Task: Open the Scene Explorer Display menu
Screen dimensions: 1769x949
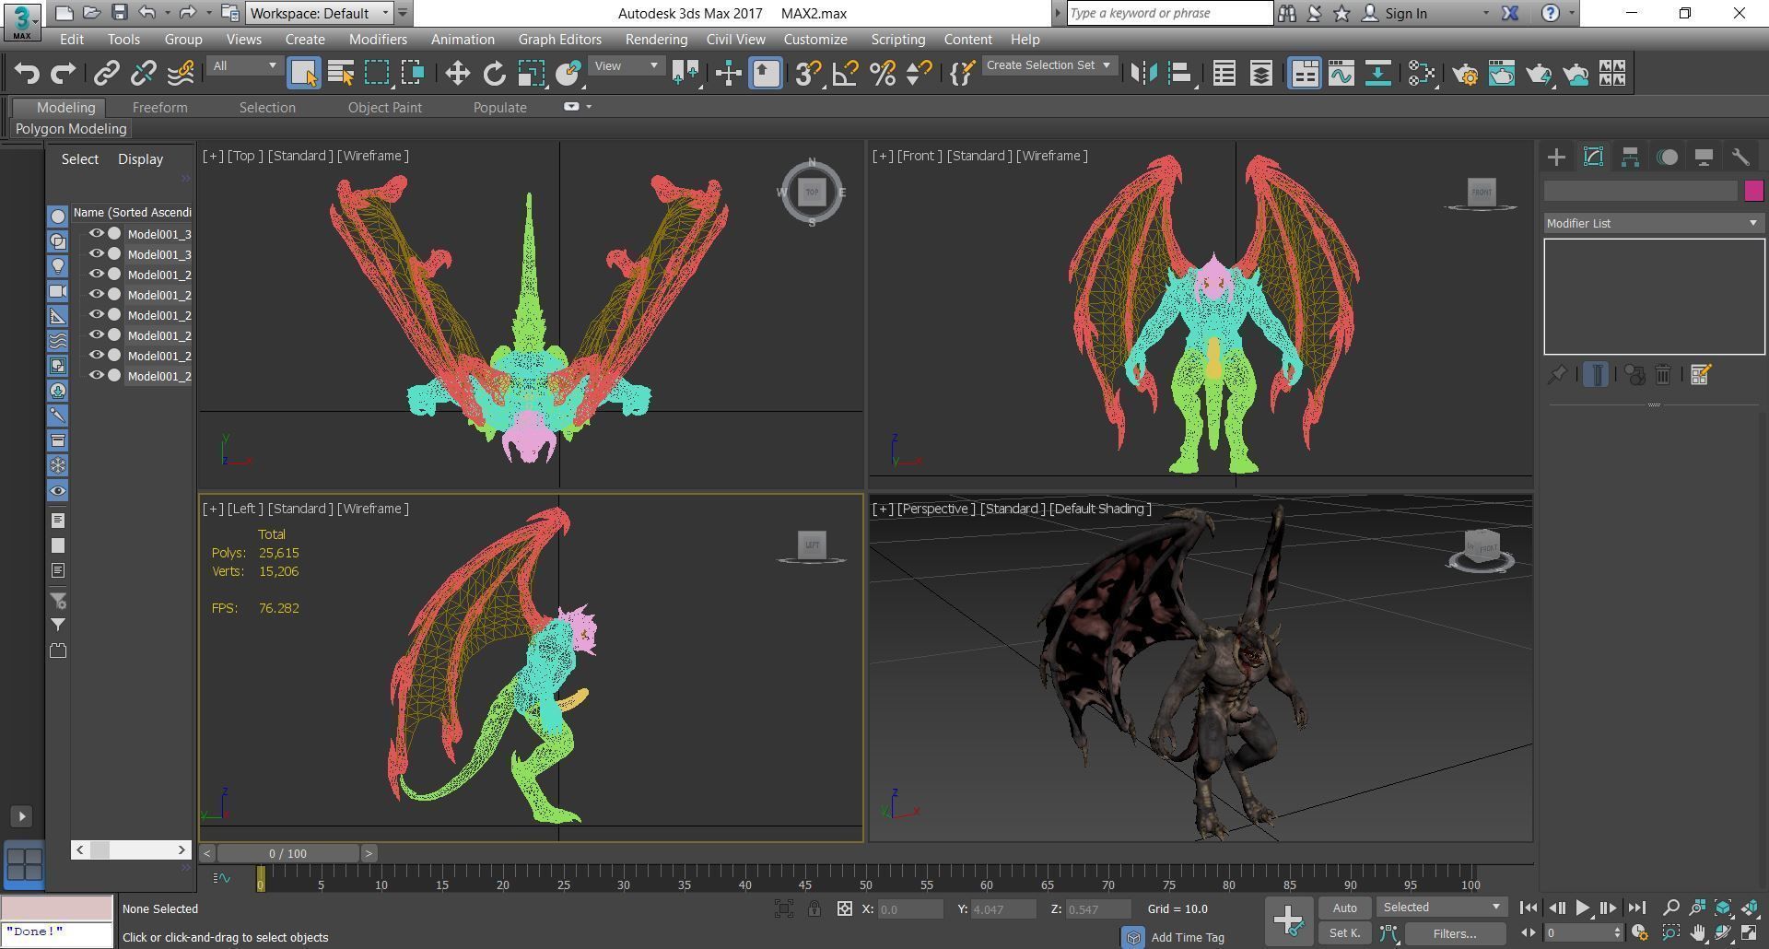Action: point(140,159)
